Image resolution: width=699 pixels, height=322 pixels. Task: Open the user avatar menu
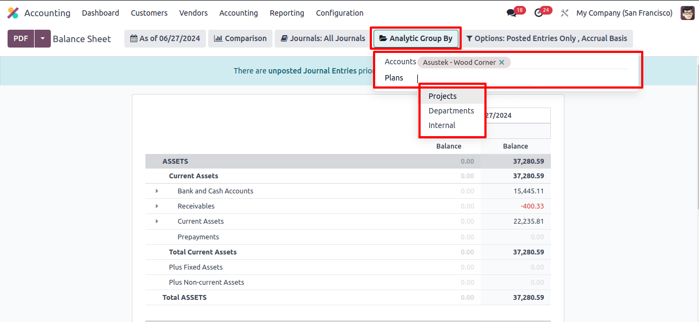click(688, 13)
